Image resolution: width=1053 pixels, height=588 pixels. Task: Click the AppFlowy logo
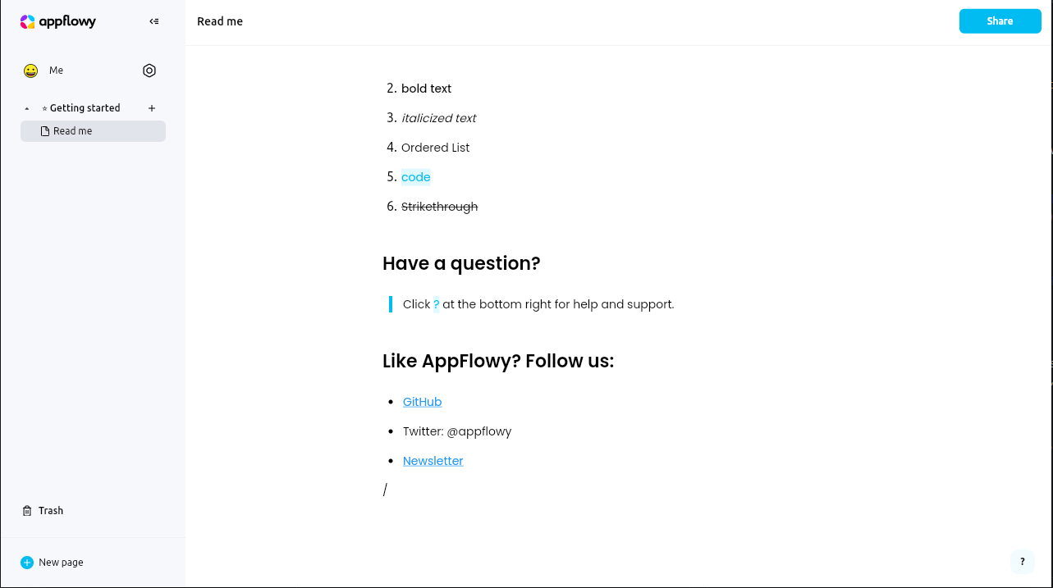(x=57, y=21)
